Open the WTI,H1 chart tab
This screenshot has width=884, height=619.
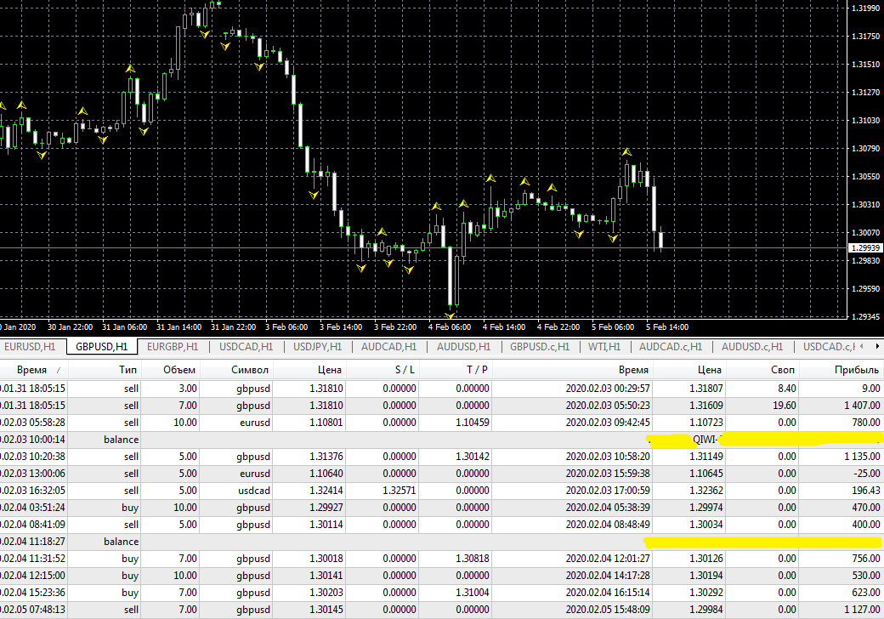(603, 347)
